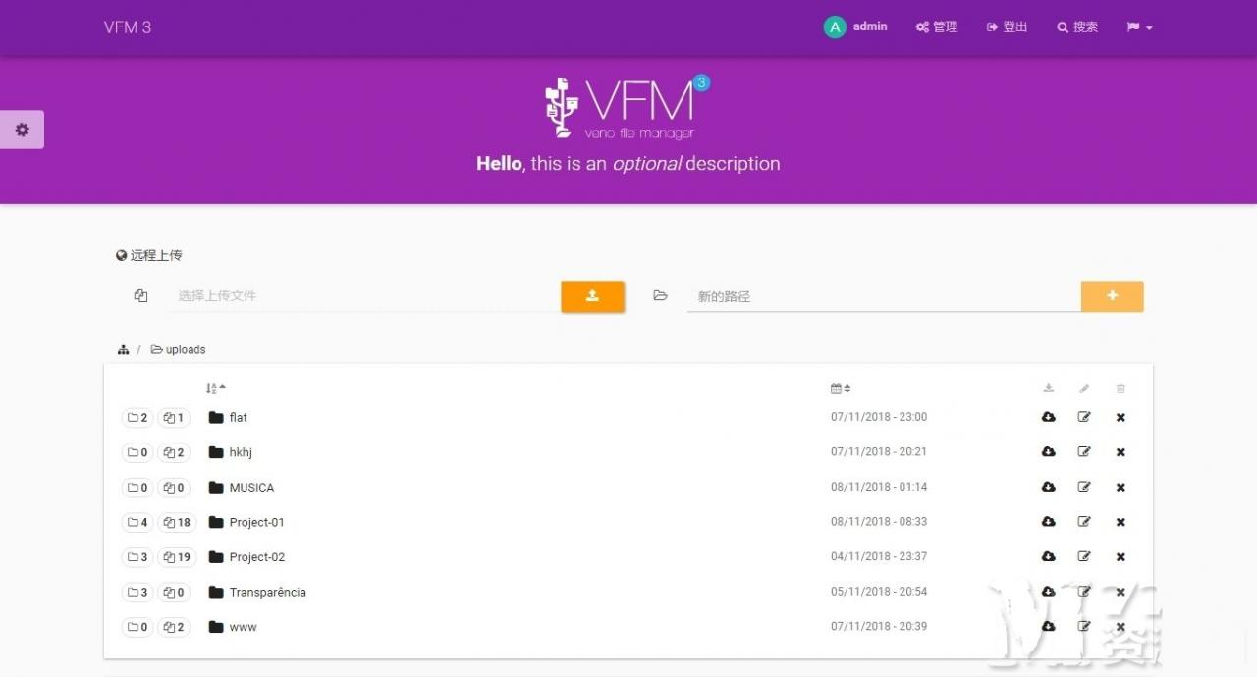Open the Transparência folder
1257x677 pixels.
coord(257,593)
